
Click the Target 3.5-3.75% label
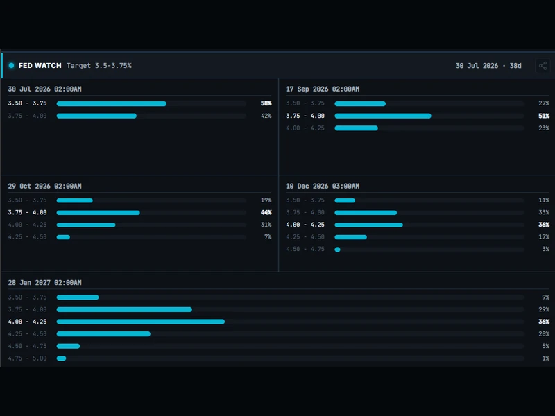coord(99,66)
